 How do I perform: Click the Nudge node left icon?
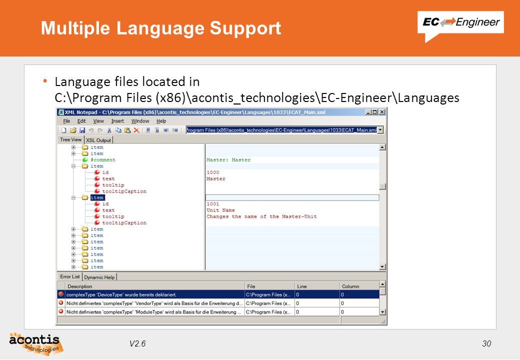(166, 130)
